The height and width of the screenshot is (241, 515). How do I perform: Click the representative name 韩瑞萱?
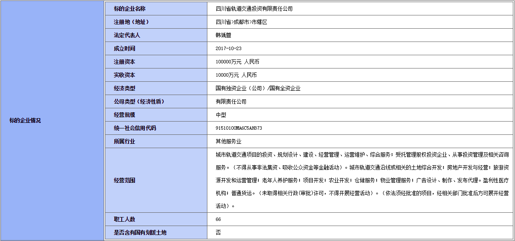pyautogui.click(x=223, y=35)
